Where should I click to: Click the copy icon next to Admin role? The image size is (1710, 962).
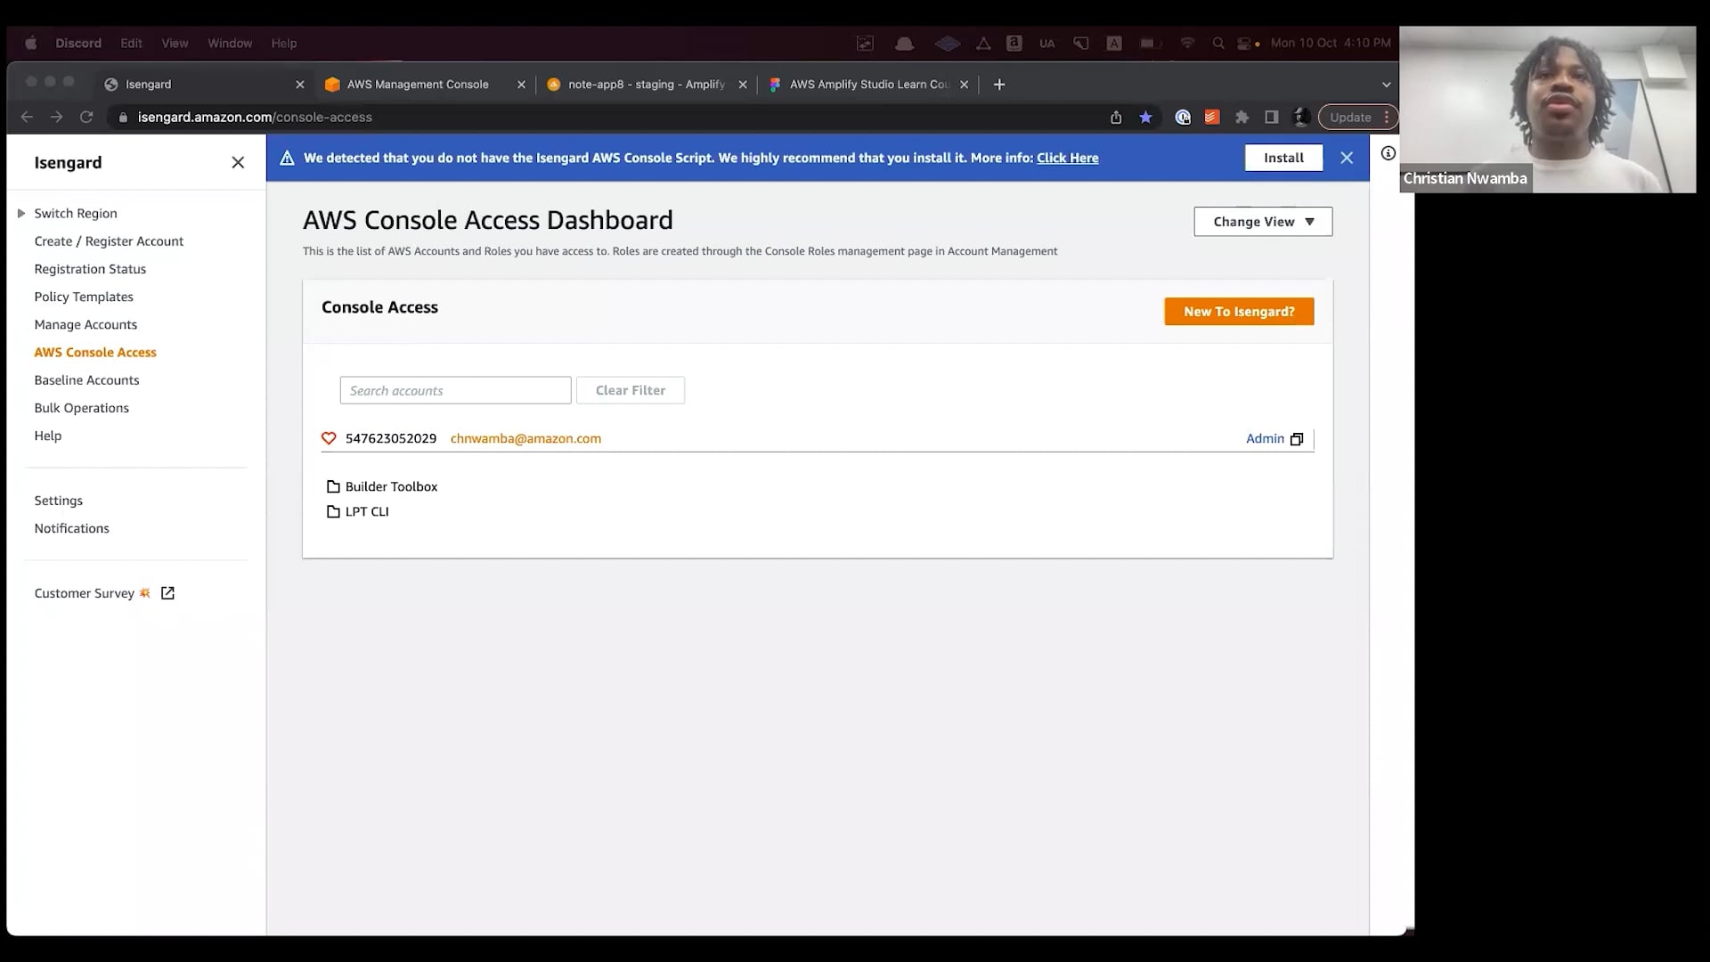(x=1297, y=439)
